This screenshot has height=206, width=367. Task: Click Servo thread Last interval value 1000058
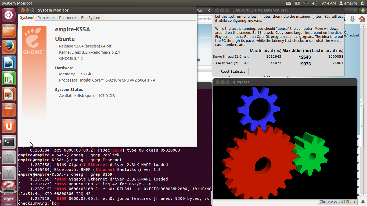(336, 57)
